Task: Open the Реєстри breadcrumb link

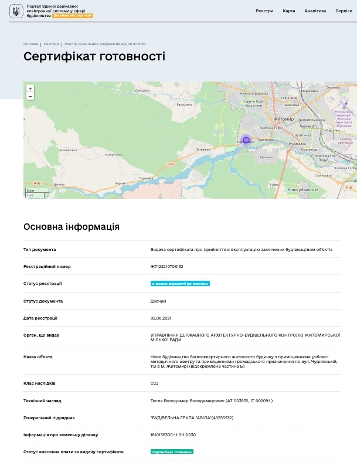Action: [52, 44]
